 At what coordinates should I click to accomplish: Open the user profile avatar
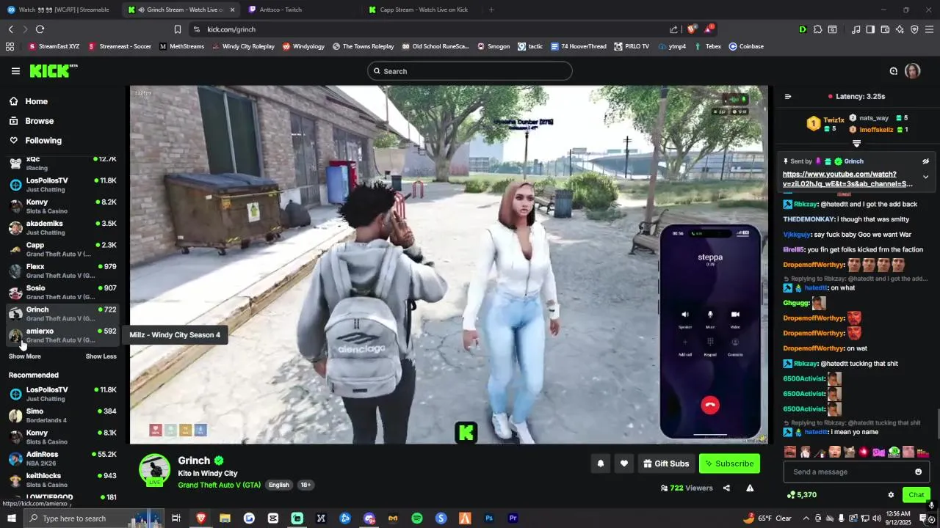(x=913, y=71)
